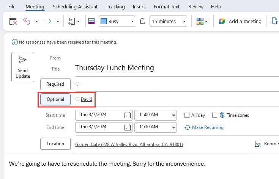Open the Room Finder icon
Image resolution: width=279 pixels, height=179 pixels.
pos(258,144)
